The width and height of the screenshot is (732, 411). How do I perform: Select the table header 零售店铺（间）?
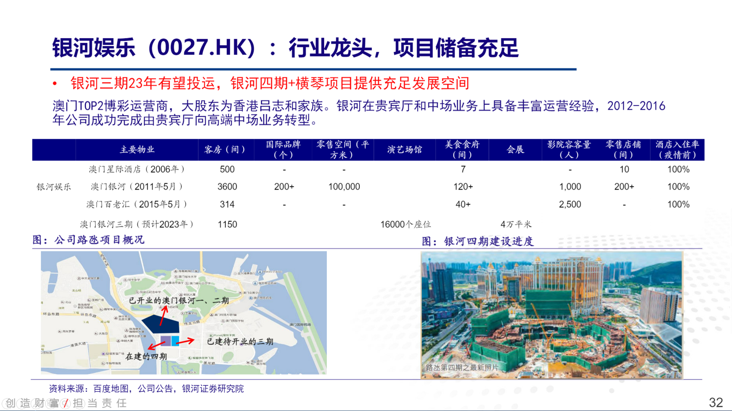623,150
